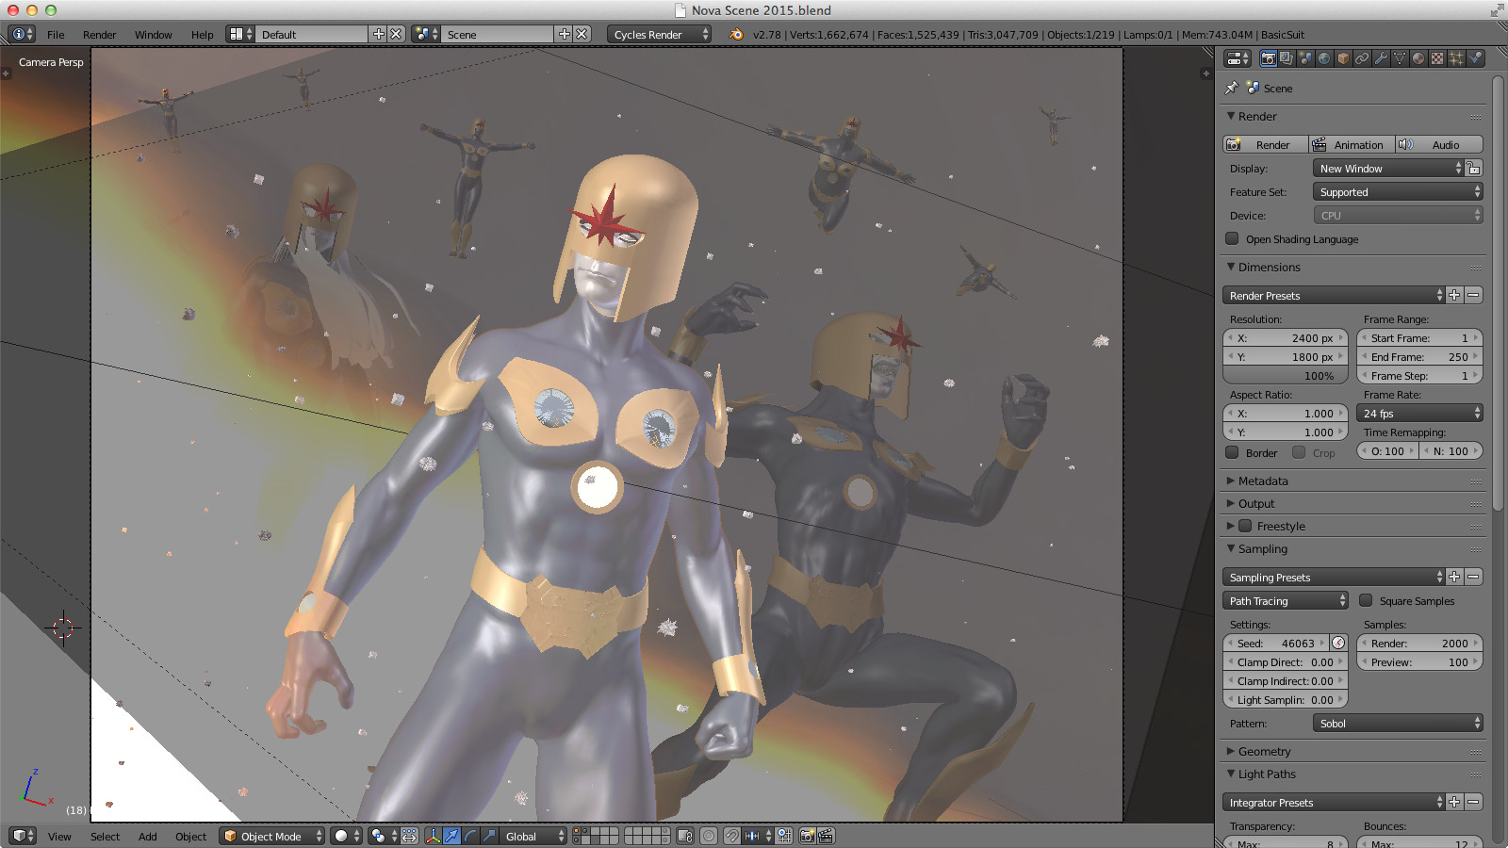This screenshot has height=848, width=1508.
Task: Click the resolution percentage 100% slider
Action: (x=1286, y=375)
